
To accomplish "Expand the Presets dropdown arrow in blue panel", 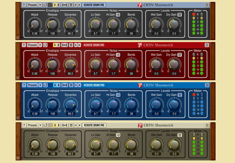I will coord(40,85).
